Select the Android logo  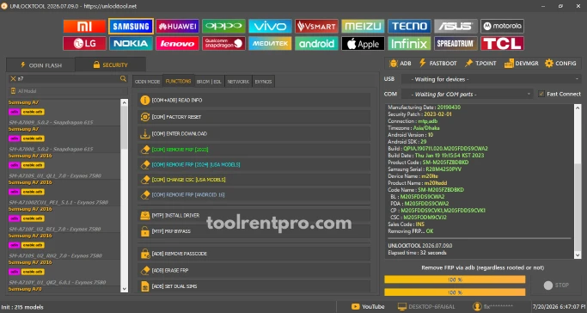tap(317, 44)
